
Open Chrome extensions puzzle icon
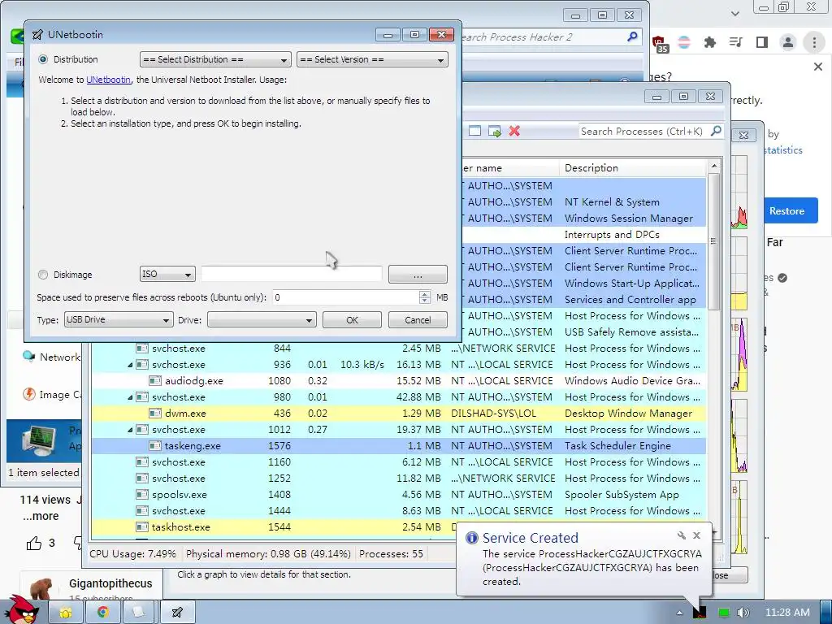coord(709,42)
